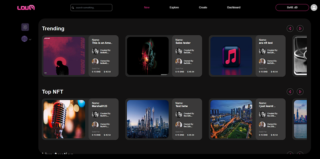Screen dimensions: 320x159
Task: Open the 'ara nft test' music note artwork
Action: (231, 56)
